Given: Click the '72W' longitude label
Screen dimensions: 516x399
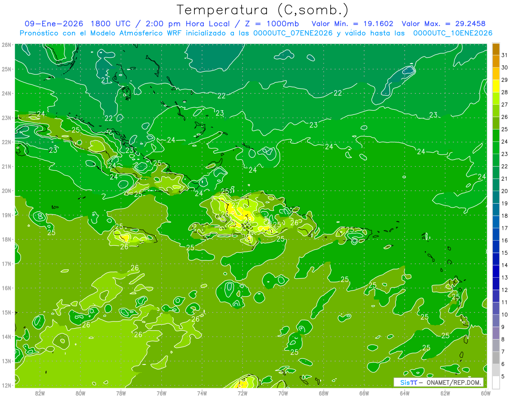Looking at the screenshot, I should [x=243, y=393].
